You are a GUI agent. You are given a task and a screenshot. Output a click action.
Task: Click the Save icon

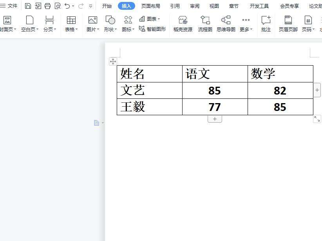pyautogui.click(x=28, y=6)
